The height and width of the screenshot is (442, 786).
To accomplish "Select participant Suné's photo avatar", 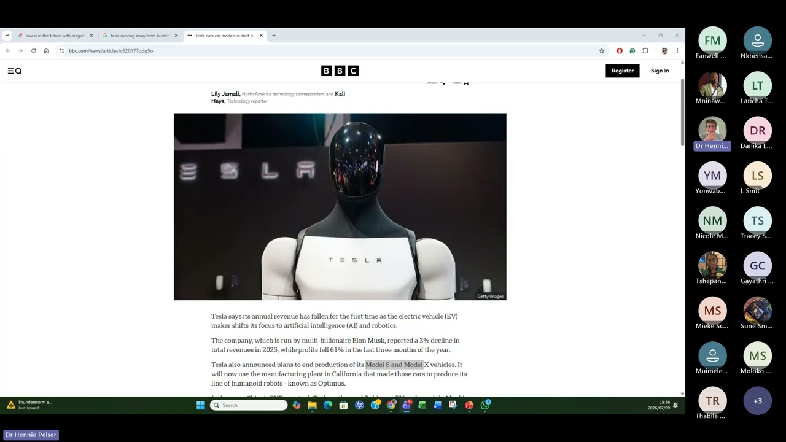I will (758, 311).
